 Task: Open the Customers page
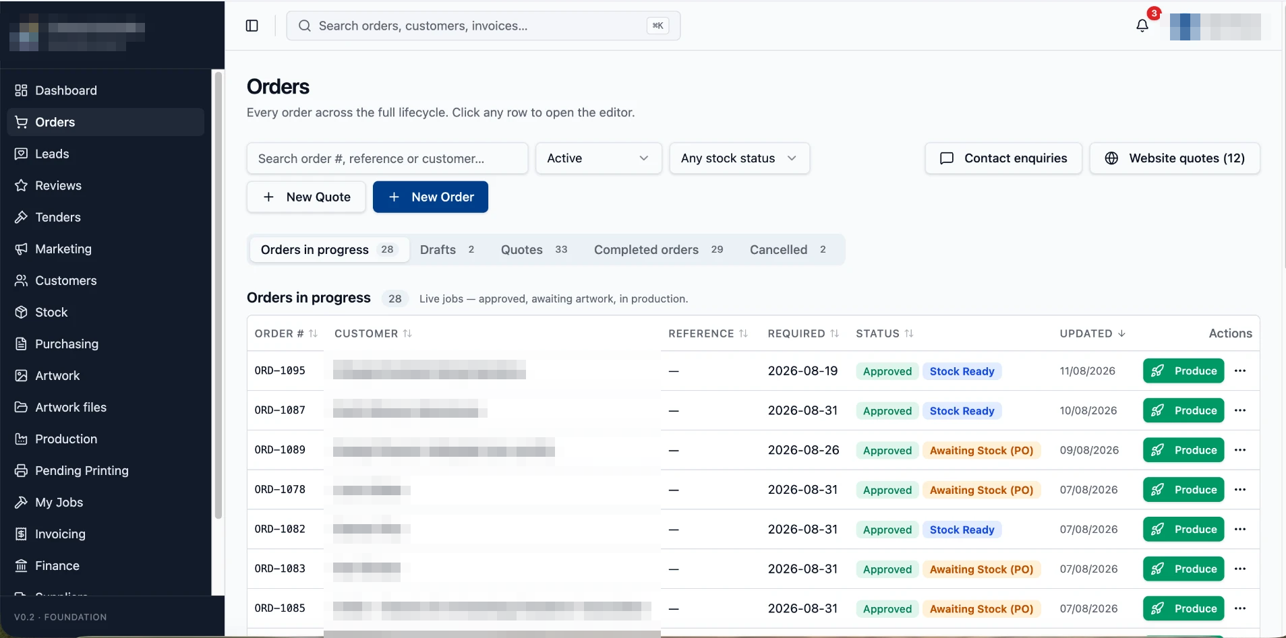(105, 280)
